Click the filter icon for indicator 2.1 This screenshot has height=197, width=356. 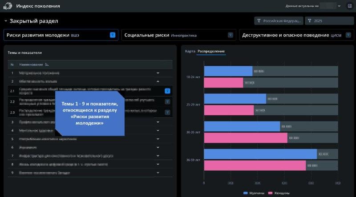[x=167, y=91]
